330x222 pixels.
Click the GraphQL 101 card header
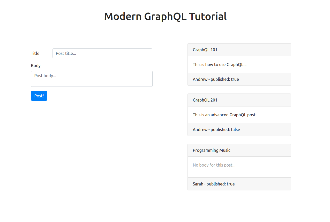pyautogui.click(x=239, y=50)
